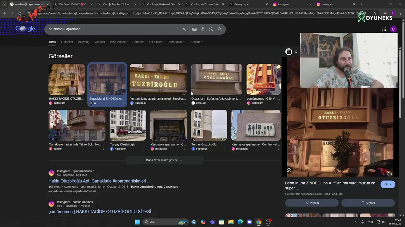Select the Haberler search tab
Viewport: 405px width, 227px height.
coord(138,42)
